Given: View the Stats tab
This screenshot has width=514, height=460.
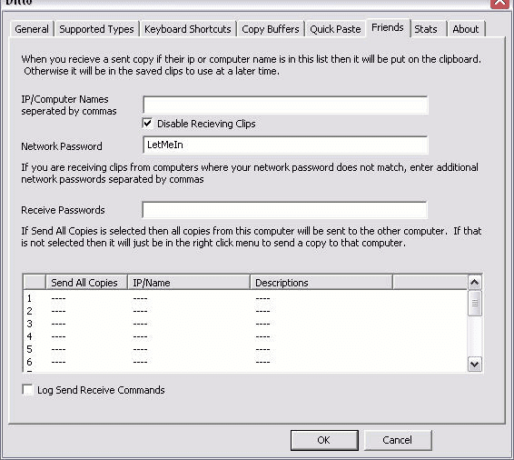Looking at the screenshot, I should pyautogui.click(x=426, y=29).
